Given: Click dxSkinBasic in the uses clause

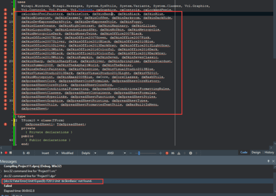Looking at the screenshot, I should (x=103, y=14).
